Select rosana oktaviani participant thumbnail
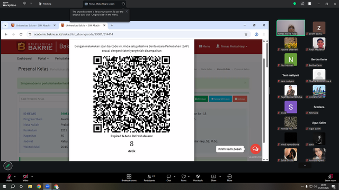 pos(291,44)
